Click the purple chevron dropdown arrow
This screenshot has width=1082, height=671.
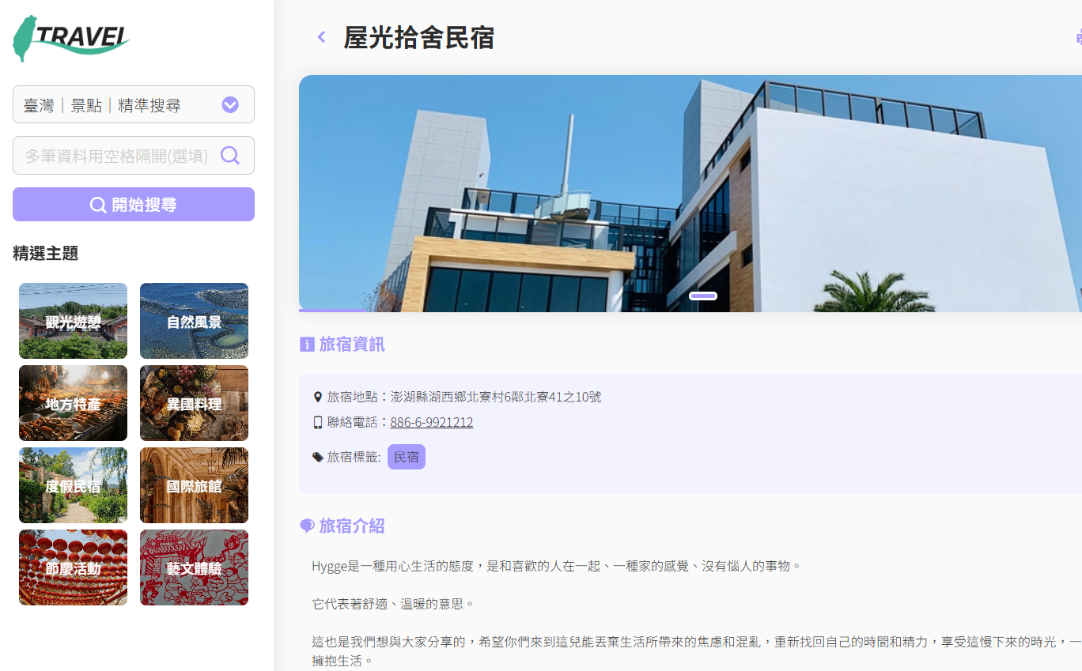tap(230, 104)
